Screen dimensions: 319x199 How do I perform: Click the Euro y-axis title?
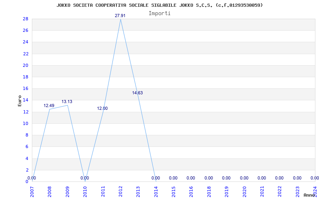pyautogui.click(x=20, y=101)
